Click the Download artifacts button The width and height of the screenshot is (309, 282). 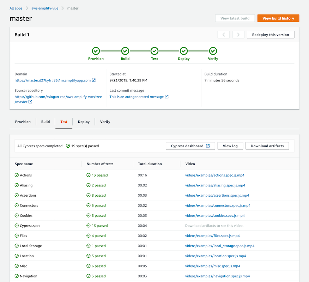(x=267, y=146)
